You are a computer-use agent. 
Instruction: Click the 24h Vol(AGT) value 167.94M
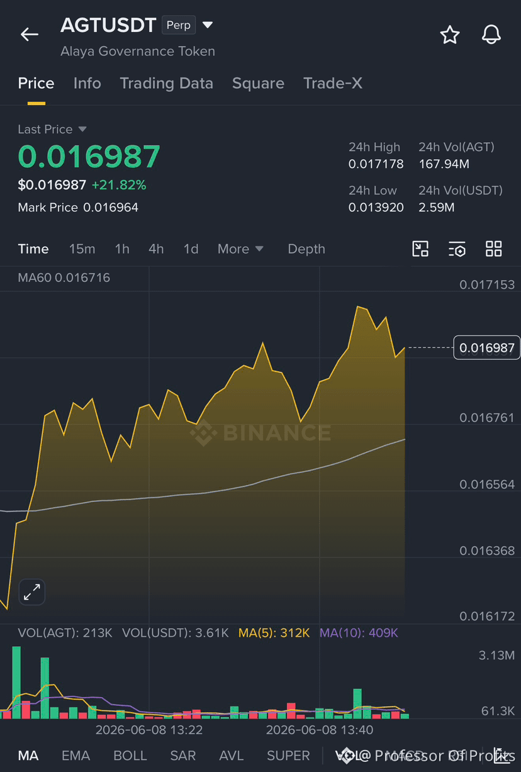pyautogui.click(x=444, y=164)
